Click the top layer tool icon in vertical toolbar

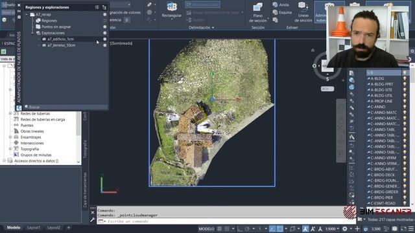[351, 73]
